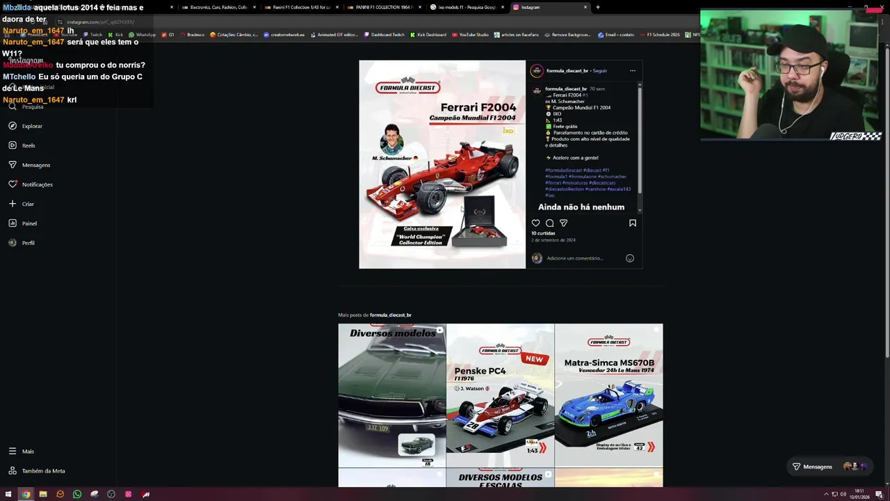Click the caption scrollbar in the post
890x501 pixels.
639,139
